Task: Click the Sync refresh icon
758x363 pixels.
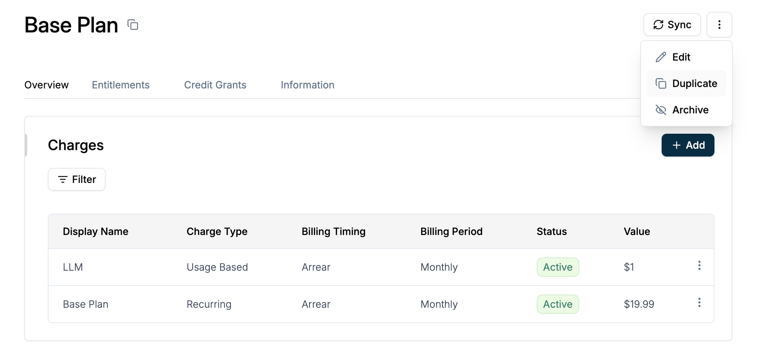Action: coord(658,25)
